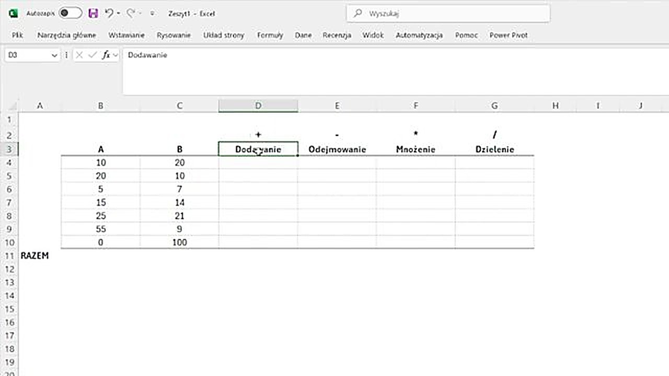669x376 pixels.
Task: Open the Formuły ribbon tab
Action: coord(270,35)
